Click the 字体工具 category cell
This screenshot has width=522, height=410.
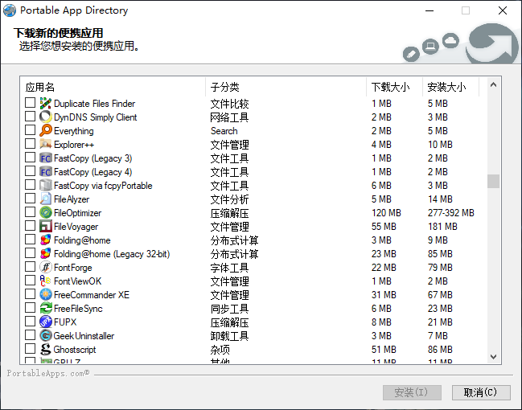pyautogui.click(x=229, y=268)
